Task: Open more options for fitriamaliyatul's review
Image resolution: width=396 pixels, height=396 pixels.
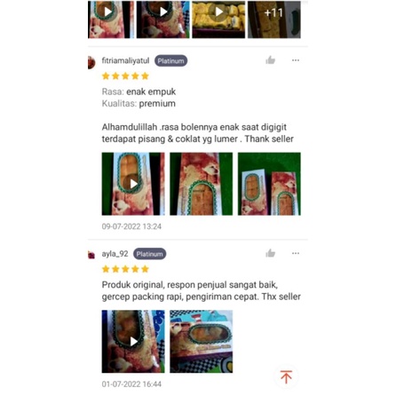Action: [x=296, y=60]
